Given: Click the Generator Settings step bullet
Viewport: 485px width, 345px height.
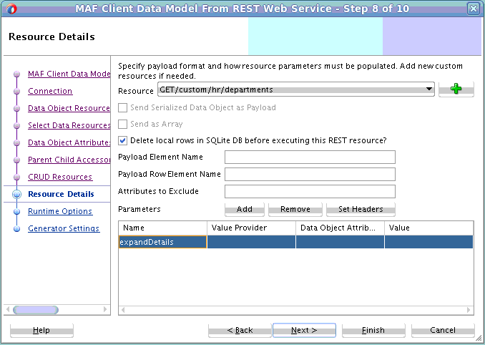Looking at the screenshot, I should (x=16, y=228).
